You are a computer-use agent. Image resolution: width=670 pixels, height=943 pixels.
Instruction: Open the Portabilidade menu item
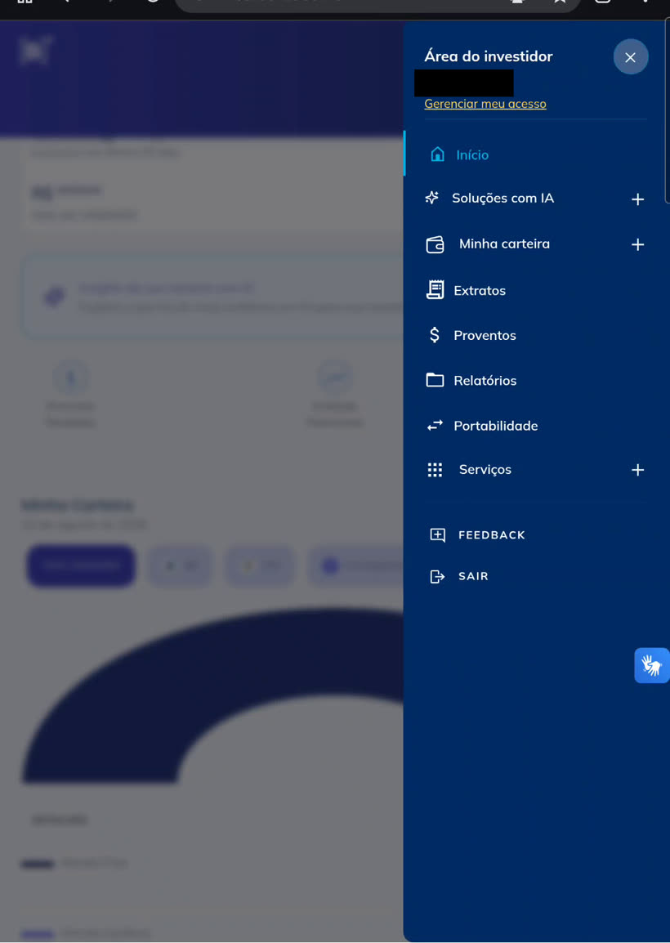click(x=496, y=426)
